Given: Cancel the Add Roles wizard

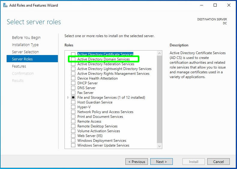Looking at the screenshot, I should pyautogui.click(x=218, y=162).
